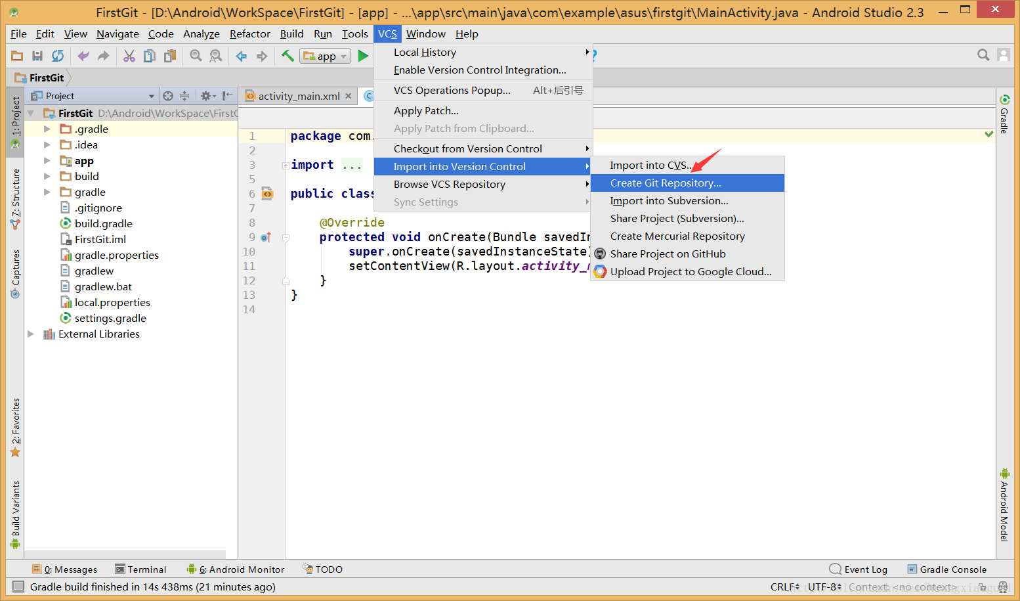Expand External Libraries tree node

[31, 334]
